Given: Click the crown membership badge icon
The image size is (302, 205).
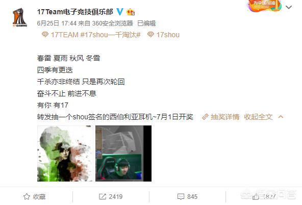Looking at the screenshot, I should (x=131, y=12).
